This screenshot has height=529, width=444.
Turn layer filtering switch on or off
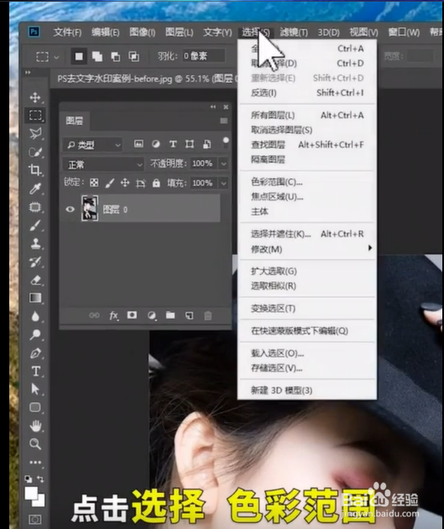(x=226, y=142)
